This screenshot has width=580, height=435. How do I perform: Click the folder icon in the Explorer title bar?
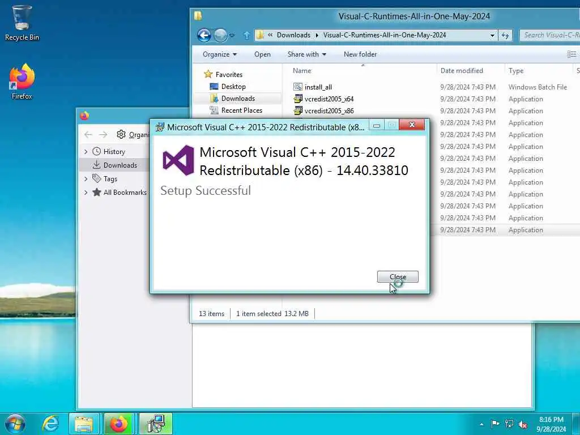[198, 15]
